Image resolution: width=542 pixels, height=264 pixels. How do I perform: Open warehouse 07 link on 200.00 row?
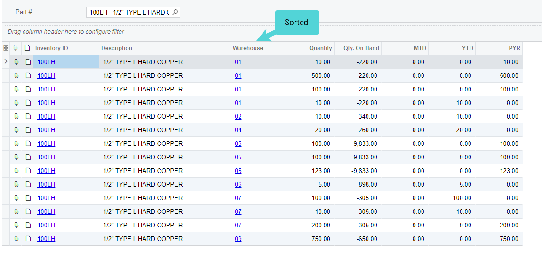point(238,225)
